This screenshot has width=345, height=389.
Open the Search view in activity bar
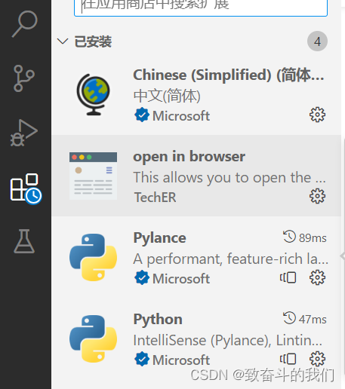[25, 24]
